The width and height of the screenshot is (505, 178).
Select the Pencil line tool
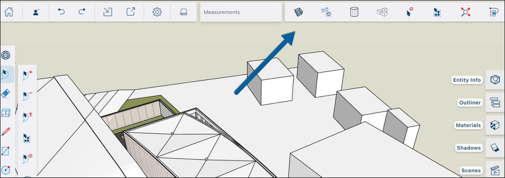pos(6,132)
